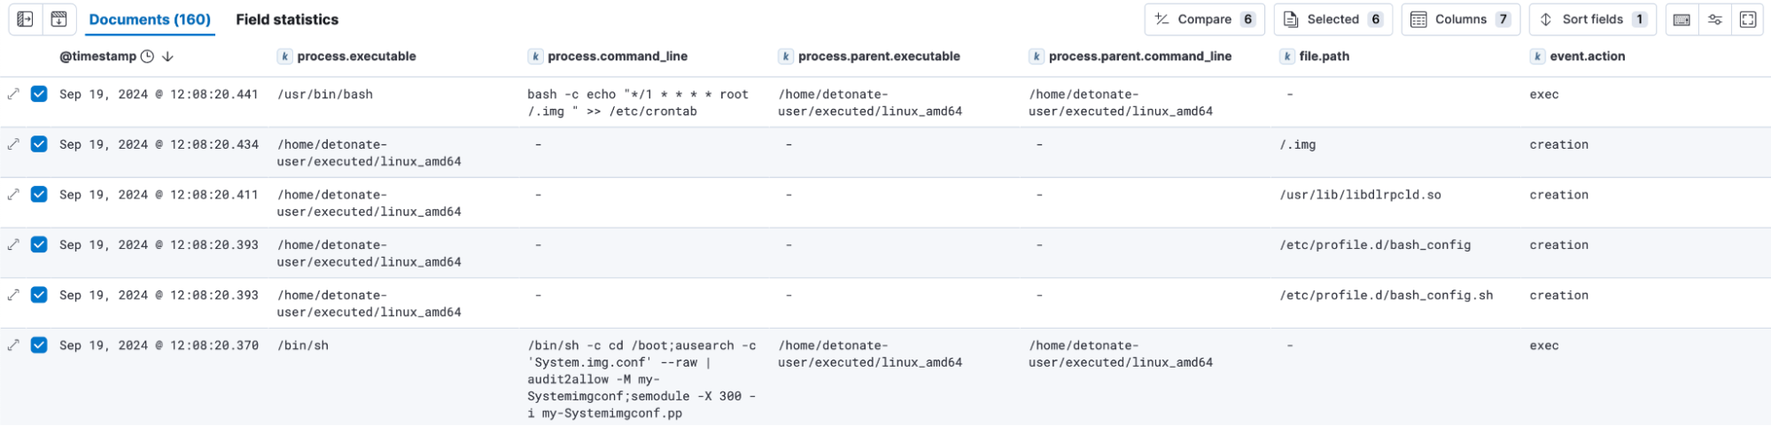1771x426 pixels.
Task: Open the Selected documents dropdown
Action: (1332, 19)
